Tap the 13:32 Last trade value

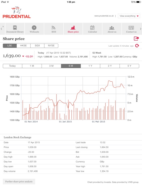coord(103,142)
